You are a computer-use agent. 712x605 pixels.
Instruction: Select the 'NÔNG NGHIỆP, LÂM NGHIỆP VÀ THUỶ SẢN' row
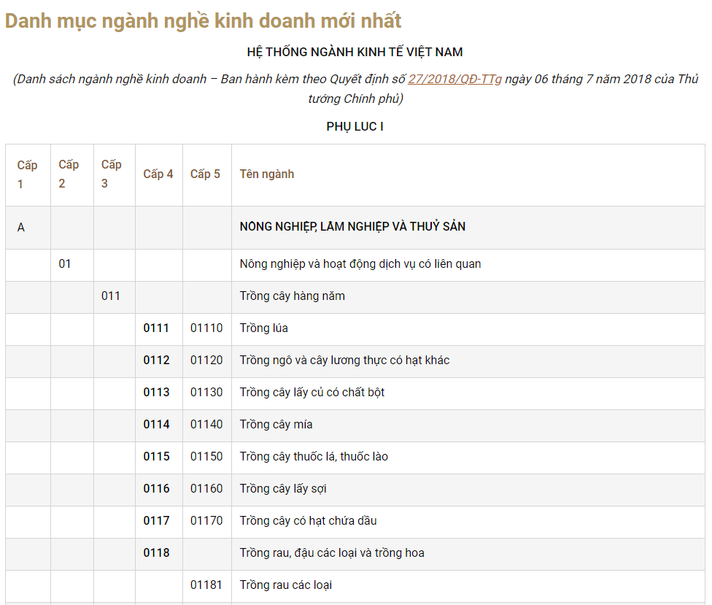[352, 227]
